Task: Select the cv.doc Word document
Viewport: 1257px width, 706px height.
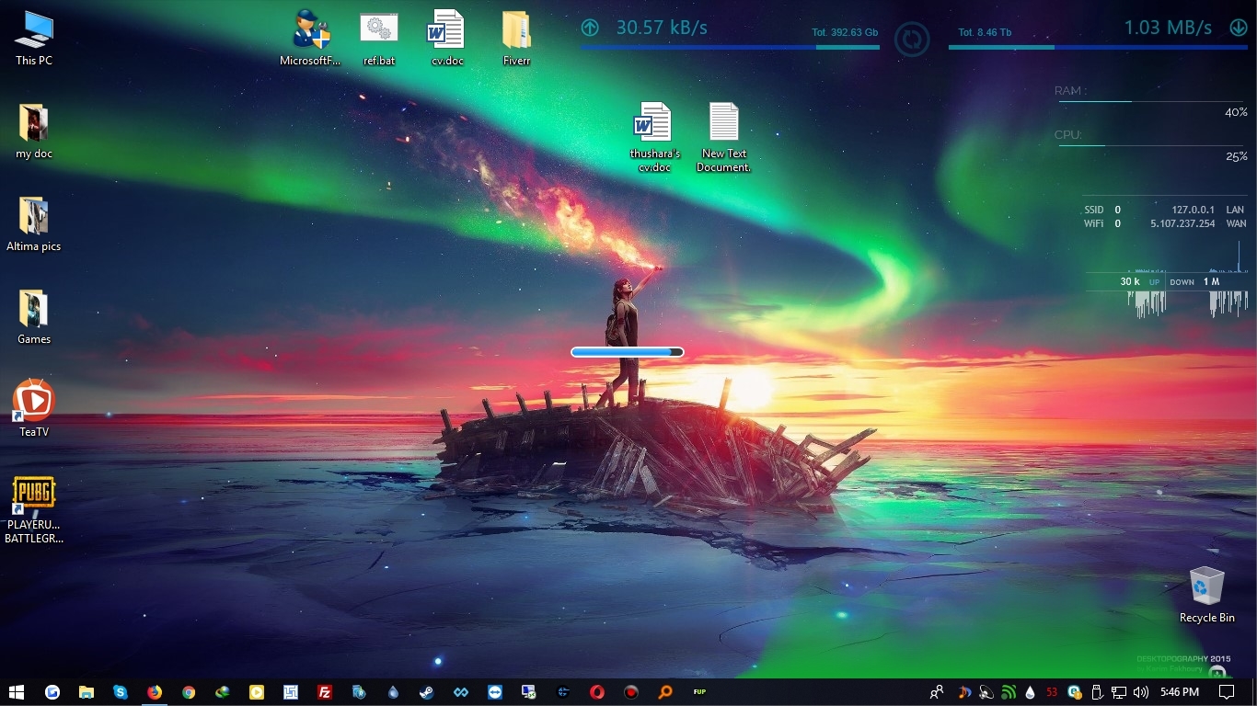Action: tap(447, 39)
